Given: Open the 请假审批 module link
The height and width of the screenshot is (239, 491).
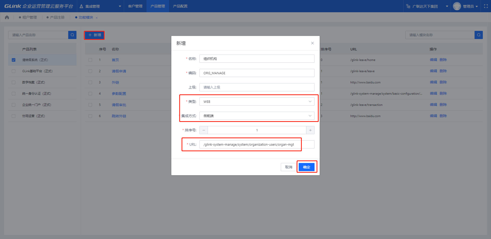Looking at the screenshot, I should [x=119, y=105].
